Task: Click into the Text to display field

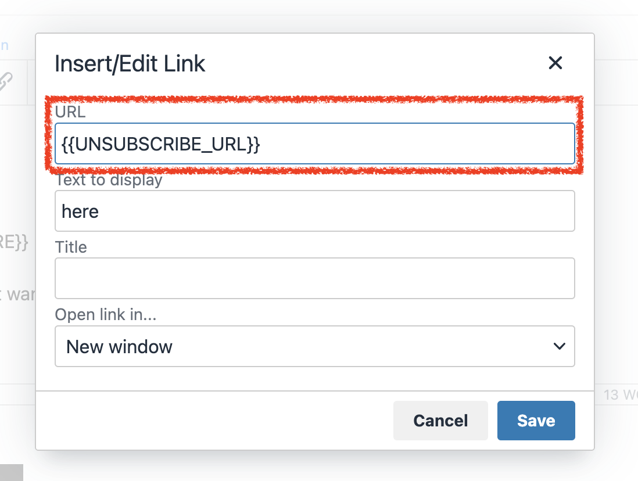Action: pyautogui.click(x=314, y=211)
